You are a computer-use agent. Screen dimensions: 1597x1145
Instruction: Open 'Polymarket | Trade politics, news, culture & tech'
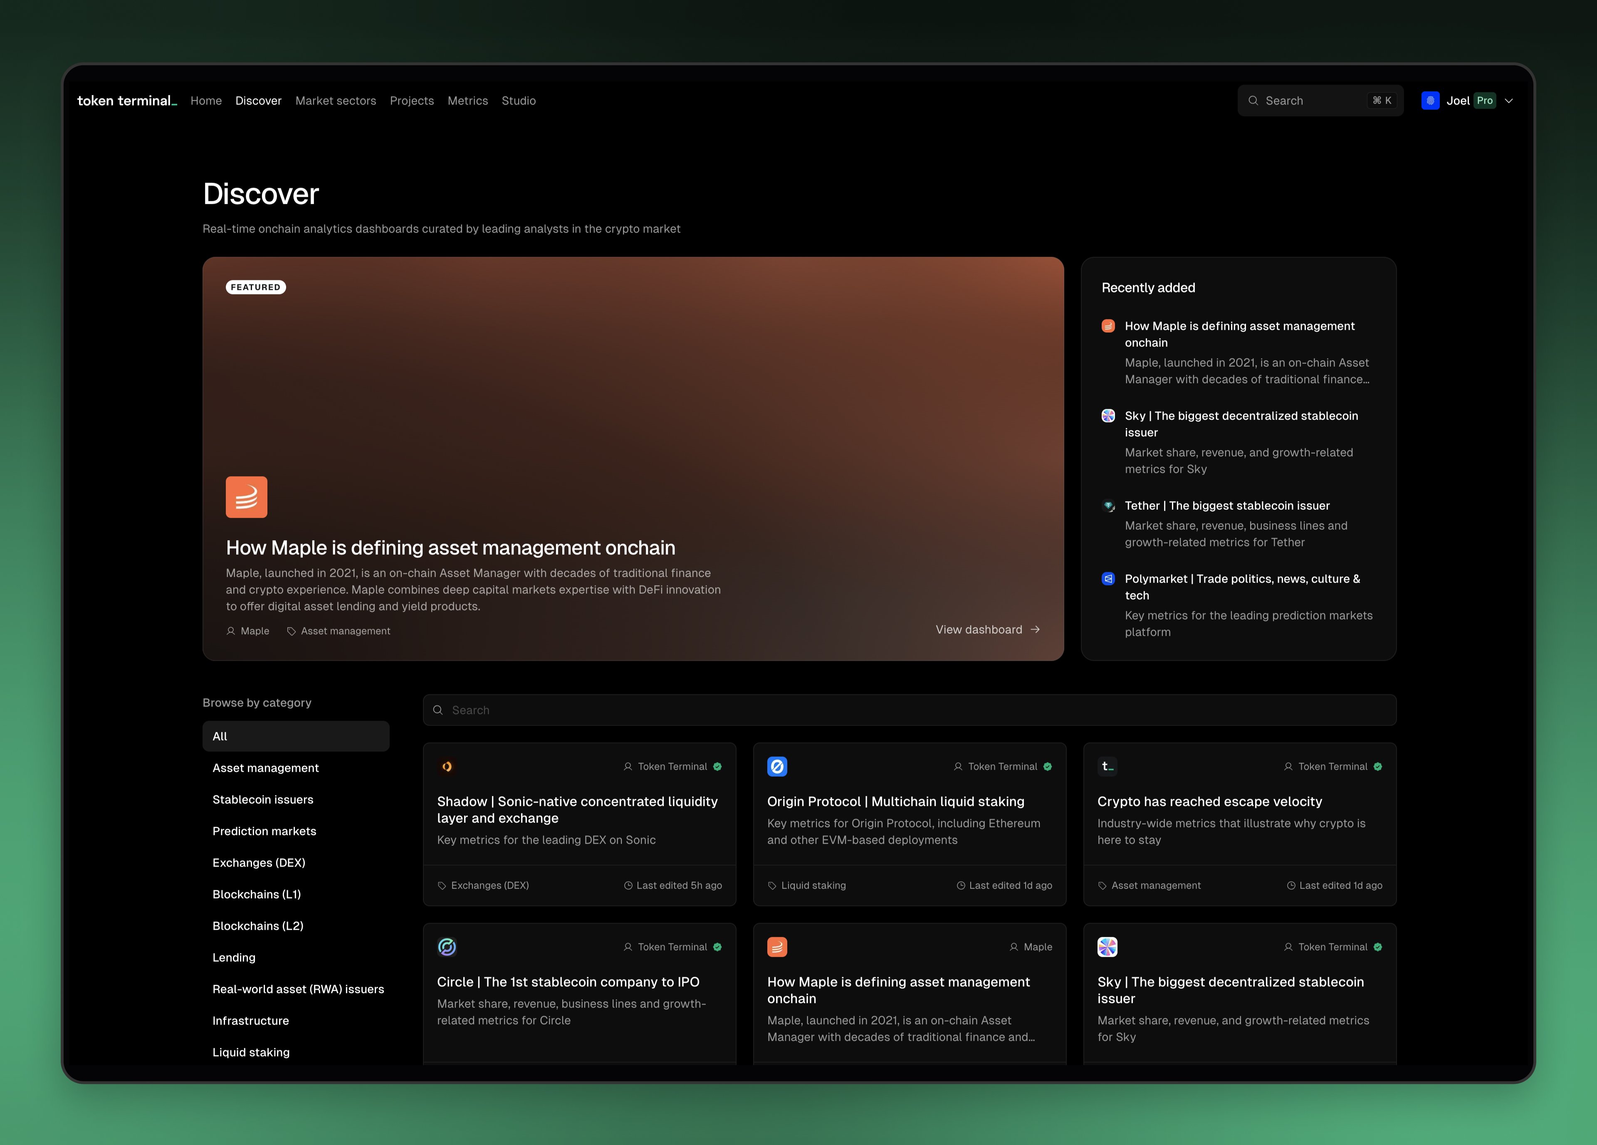1243,587
